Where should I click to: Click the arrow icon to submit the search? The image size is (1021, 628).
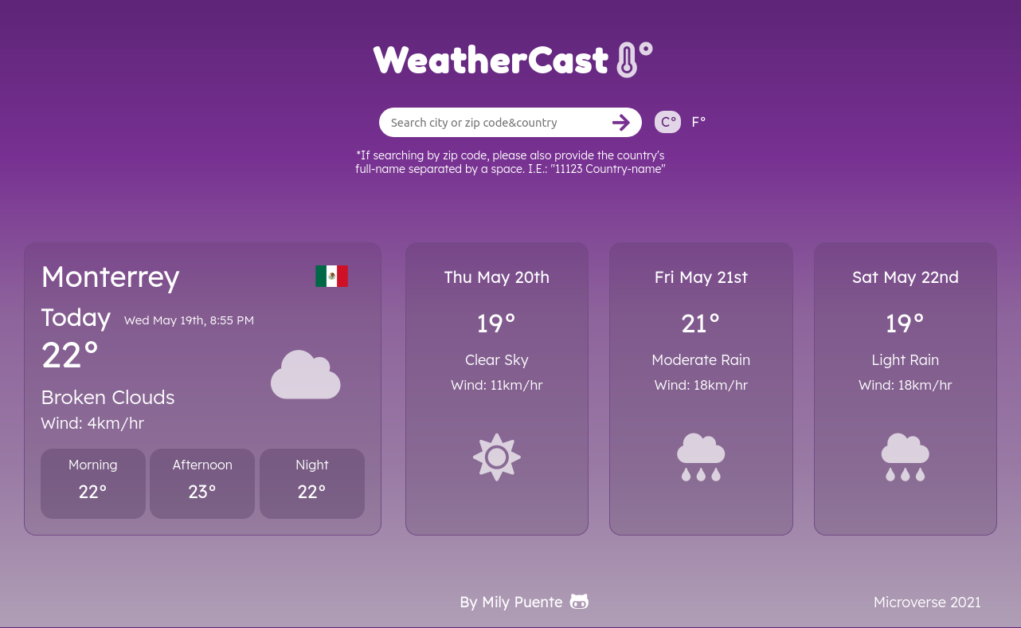coord(621,122)
